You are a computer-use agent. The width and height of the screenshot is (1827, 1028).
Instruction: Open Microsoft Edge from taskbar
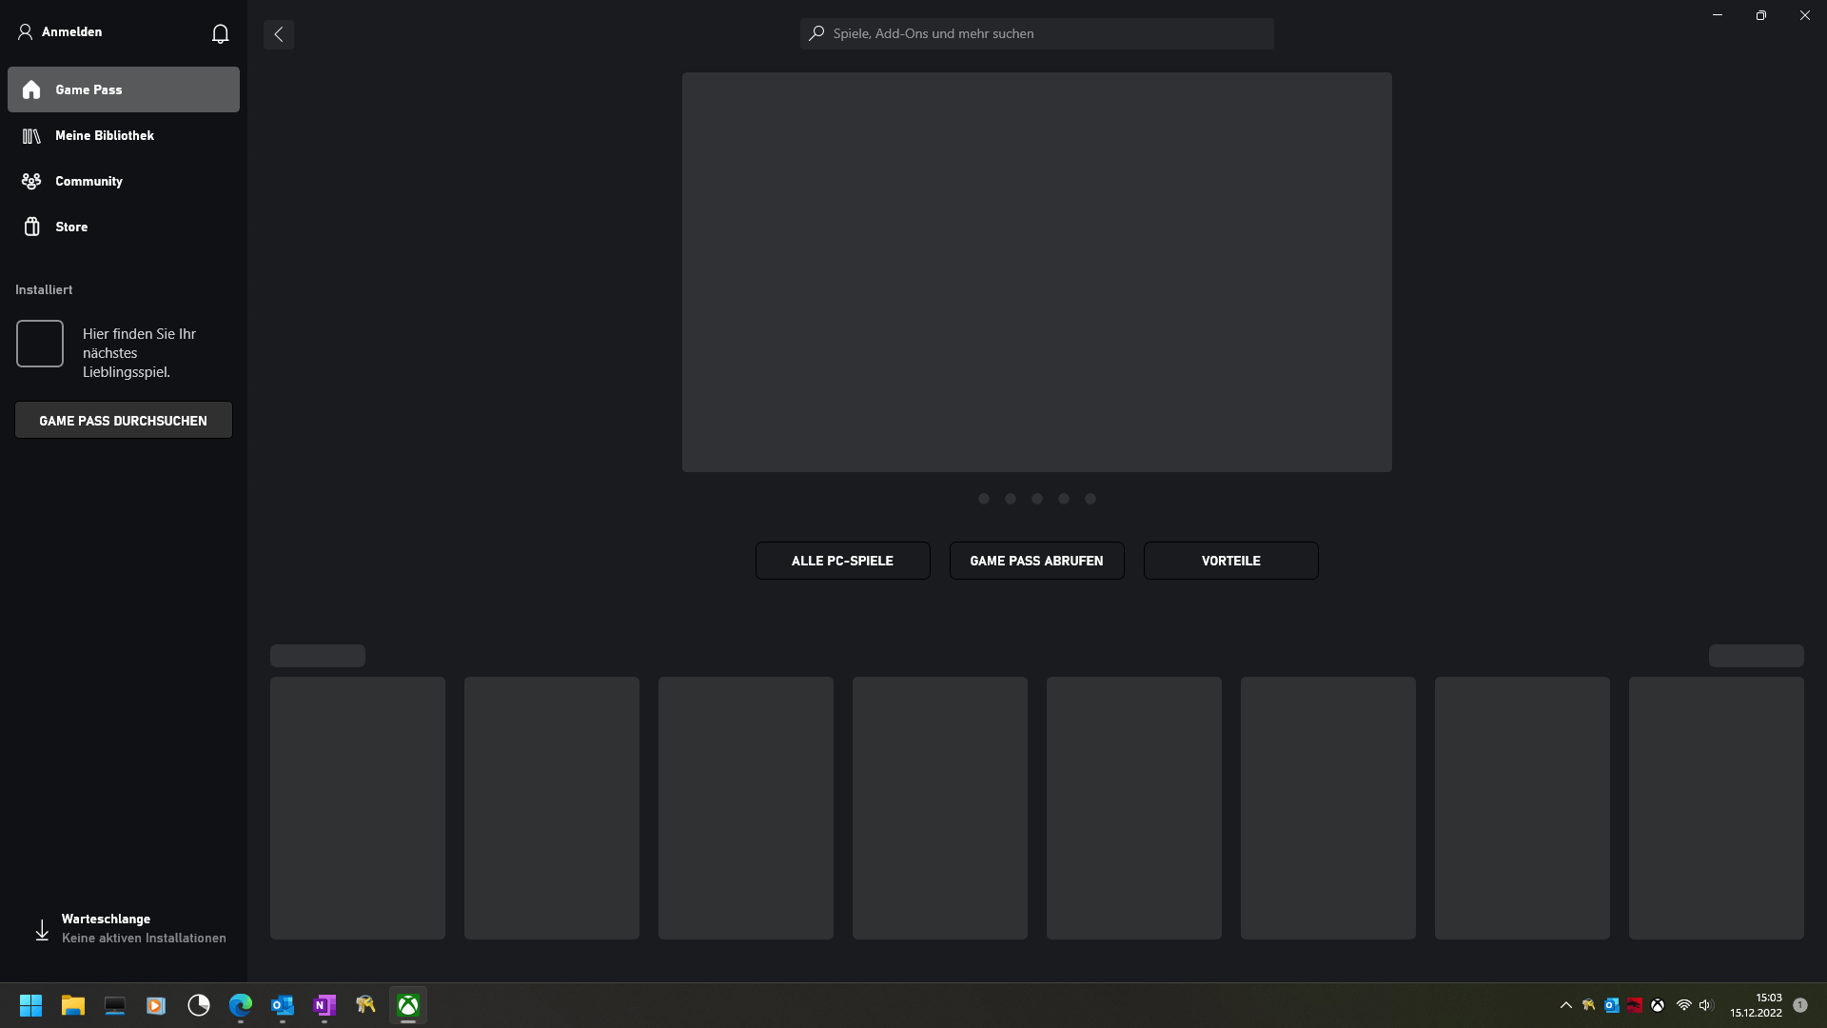[241, 1005]
